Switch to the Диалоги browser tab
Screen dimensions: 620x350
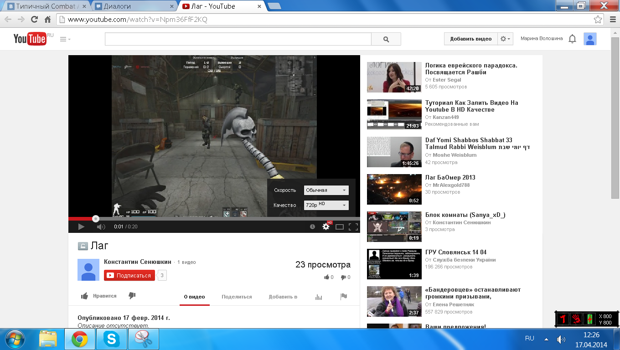(x=135, y=6)
